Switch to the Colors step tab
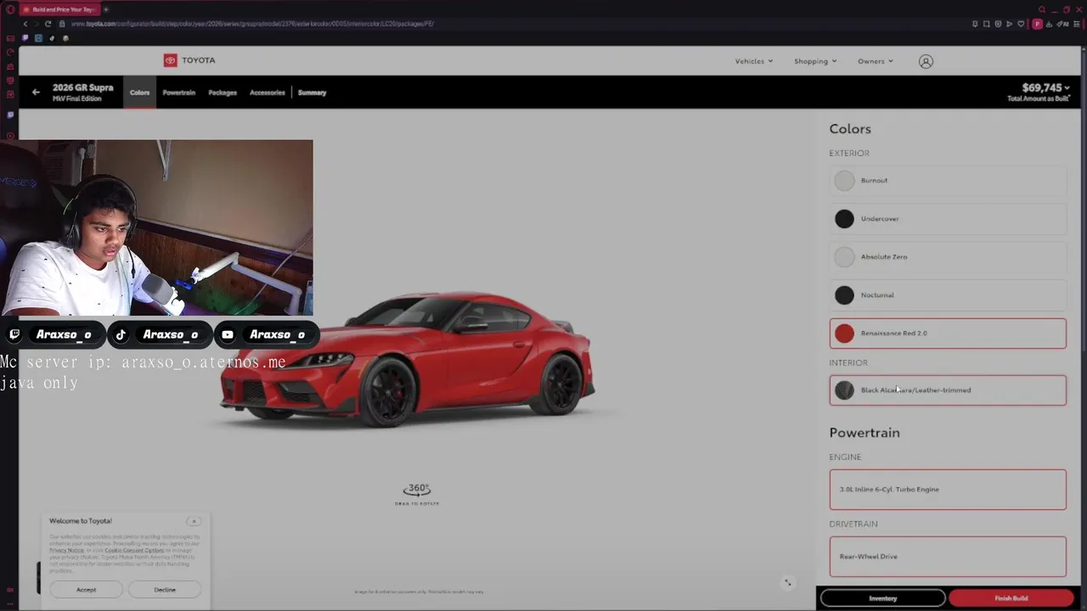This screenshot has height=611, width=1087. pos(140,92)
